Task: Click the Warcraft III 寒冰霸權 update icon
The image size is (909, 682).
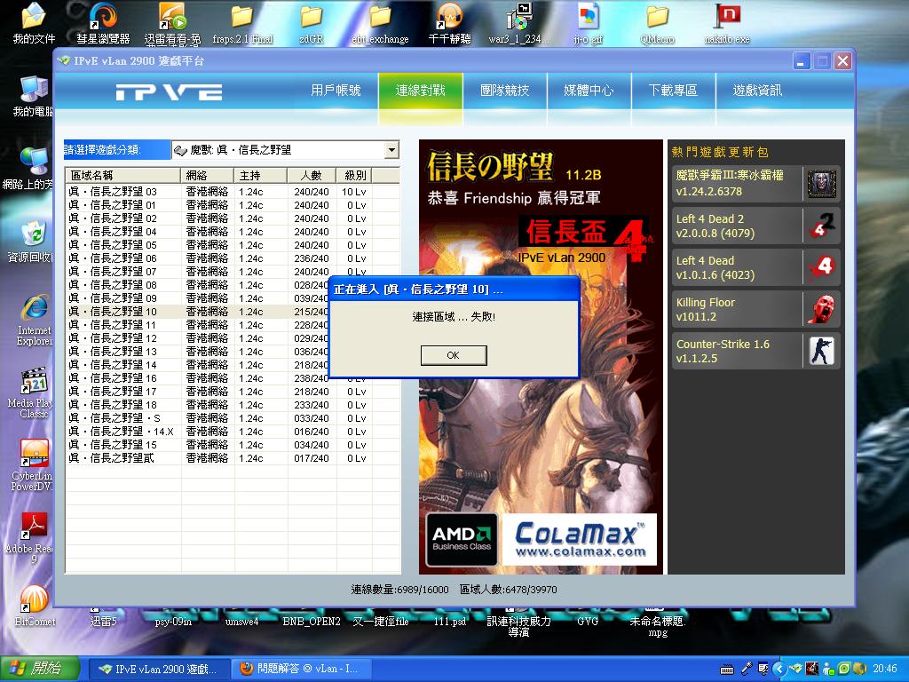Action: click(821, 184)
